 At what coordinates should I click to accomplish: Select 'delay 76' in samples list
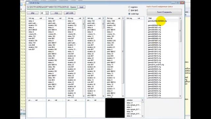(x=130, y=112)
